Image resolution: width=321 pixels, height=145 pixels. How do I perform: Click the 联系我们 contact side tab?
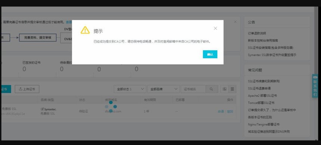315,86
